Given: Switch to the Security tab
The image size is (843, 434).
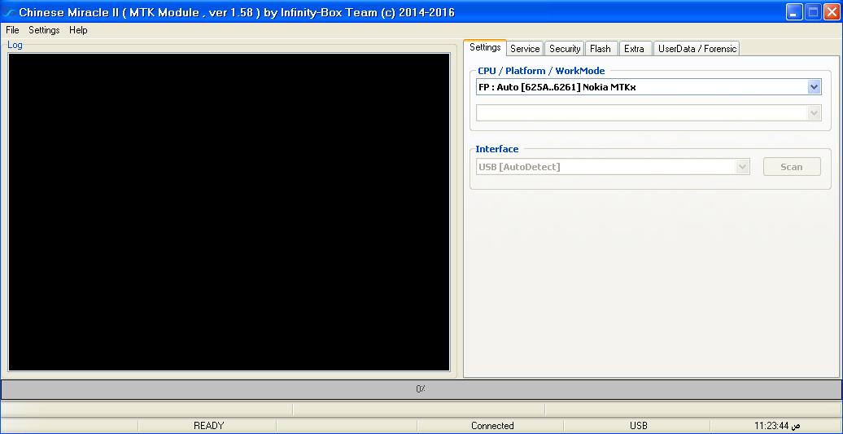Looking at the screenshot, I should click(565, 48).
